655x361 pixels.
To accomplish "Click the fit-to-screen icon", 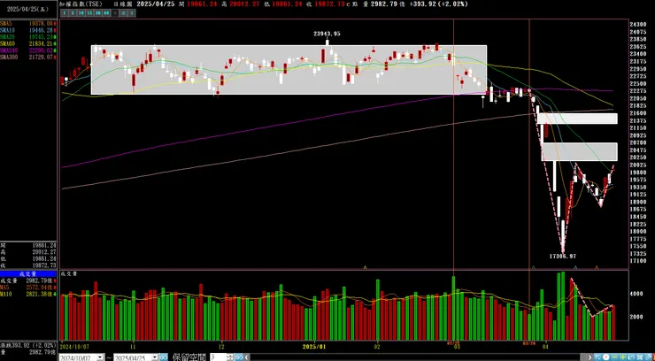I will pyautogui.click(x=640, y=357).
